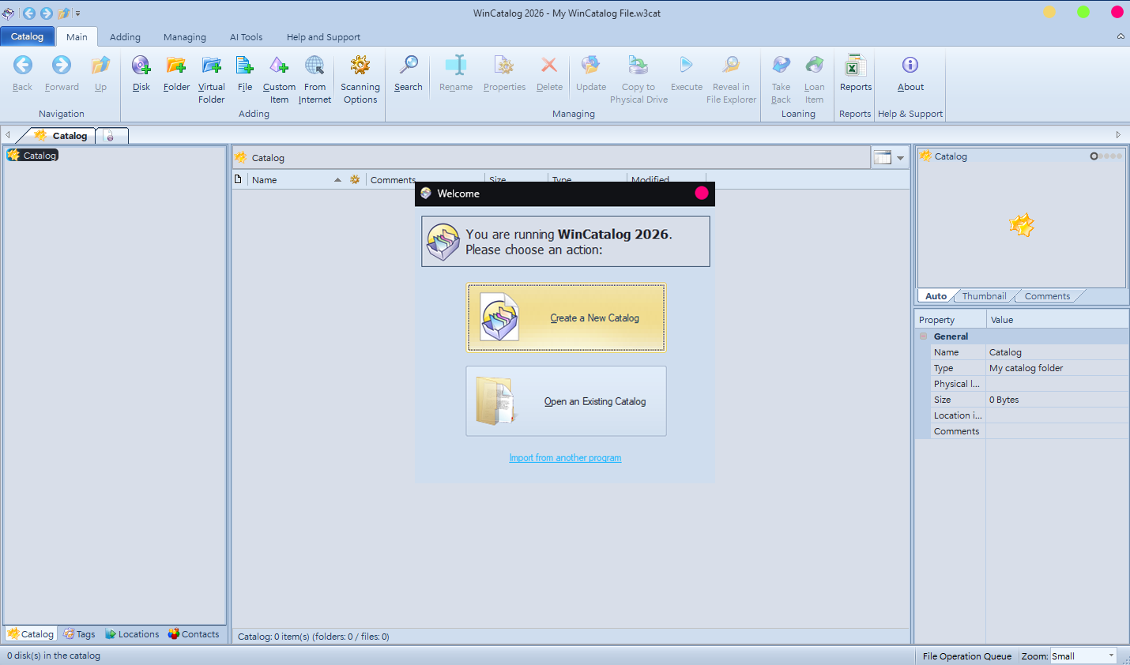
Task: Set rating using the dots in preview header
Action: click(1106, 156)
